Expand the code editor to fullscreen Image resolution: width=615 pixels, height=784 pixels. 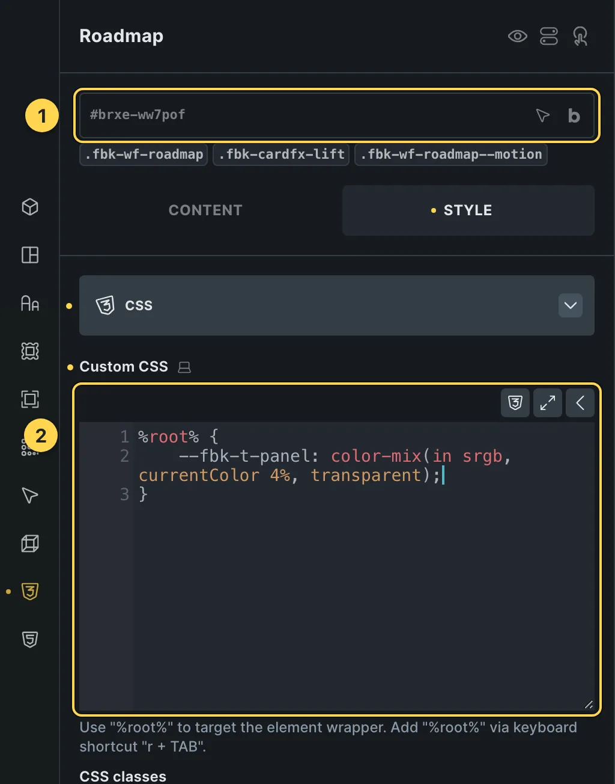[x=548, y=403]
